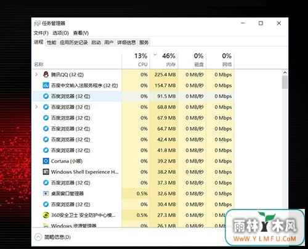Click the 27.3 MB memory value

tap(166, 215)
